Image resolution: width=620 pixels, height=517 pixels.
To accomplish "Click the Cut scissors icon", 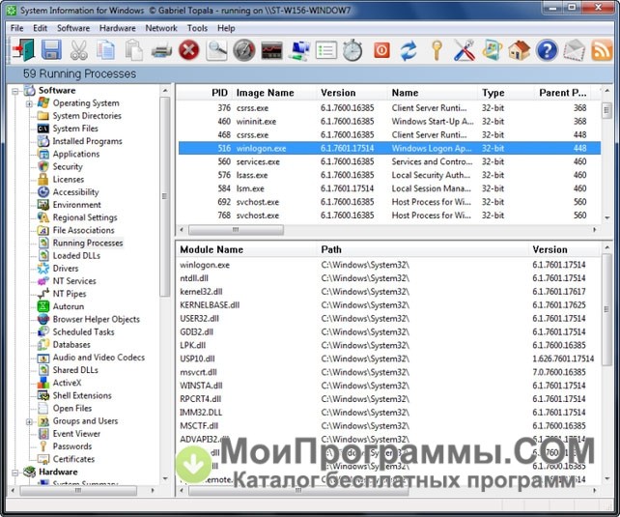I will (x=78, y=50).
